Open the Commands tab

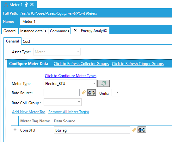coord(59,31)
